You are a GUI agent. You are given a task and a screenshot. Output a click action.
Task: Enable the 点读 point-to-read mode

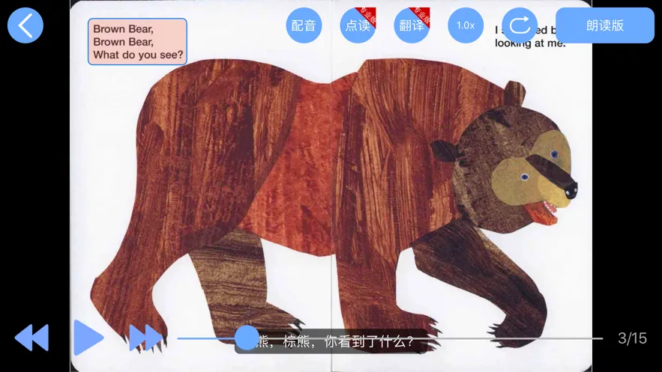point(358,25)
